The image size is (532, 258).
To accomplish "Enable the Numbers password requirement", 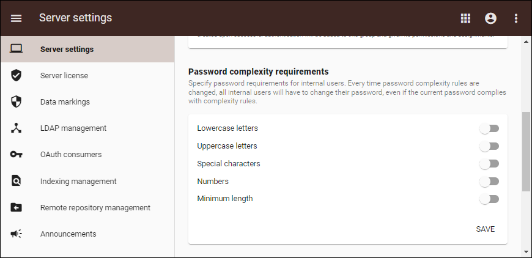I will [x=489, y=182].
